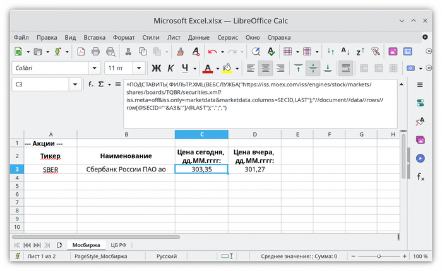Open undo history dropdown arrow
This screenshot has width=442, height=271.
(222, 52)
